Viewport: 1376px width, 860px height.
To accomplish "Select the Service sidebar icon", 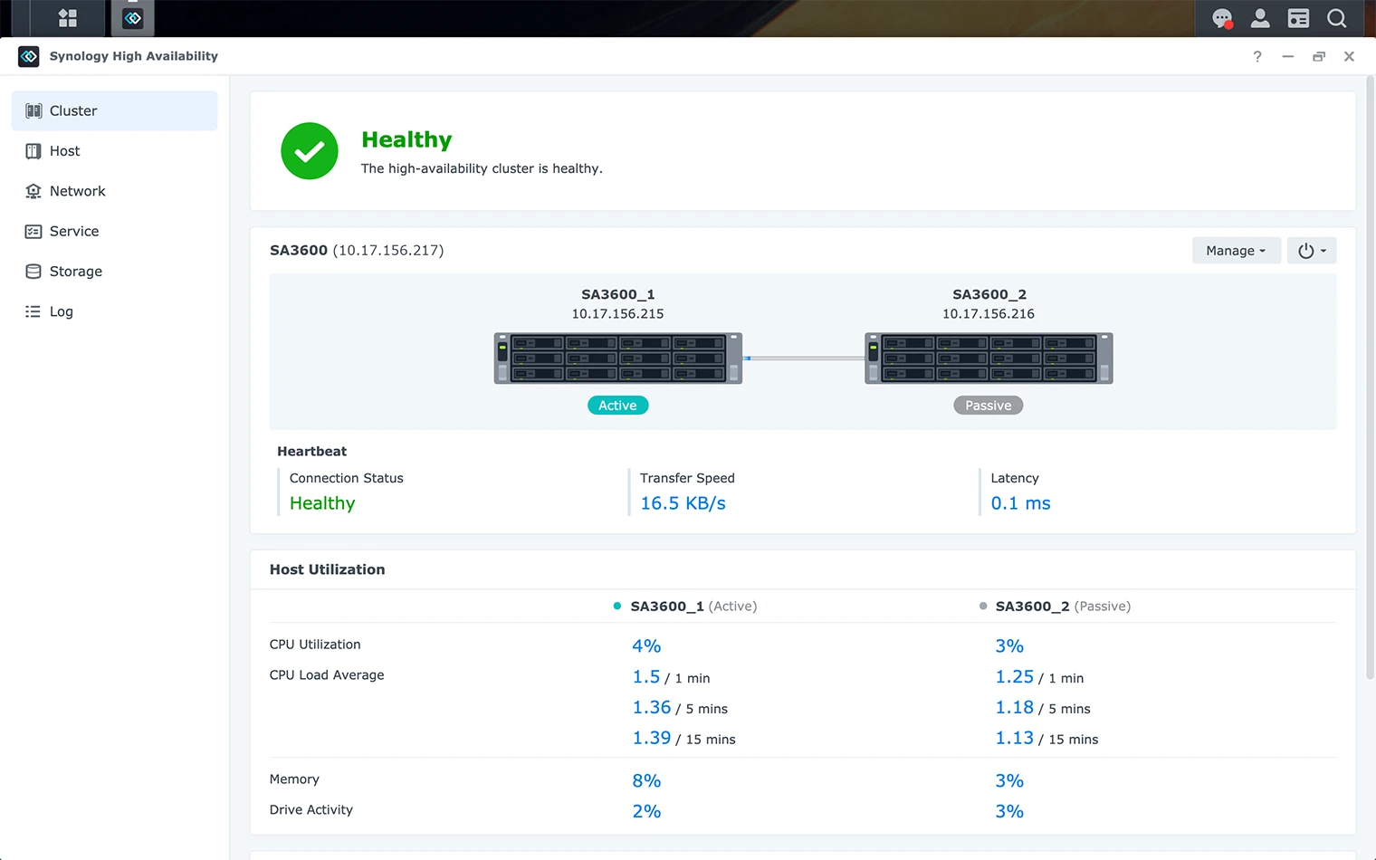I will (x=33, y=231).
